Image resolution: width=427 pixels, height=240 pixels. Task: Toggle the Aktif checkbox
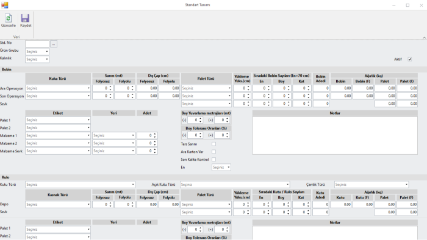point(409,59)
